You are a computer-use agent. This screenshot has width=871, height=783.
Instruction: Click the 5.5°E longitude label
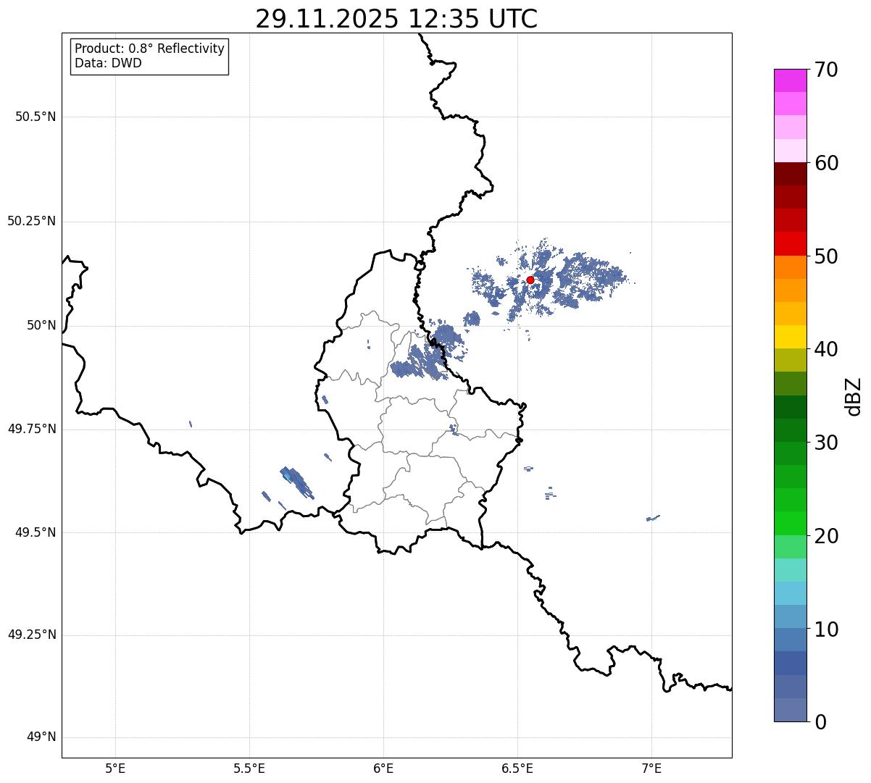click(249, 769)
